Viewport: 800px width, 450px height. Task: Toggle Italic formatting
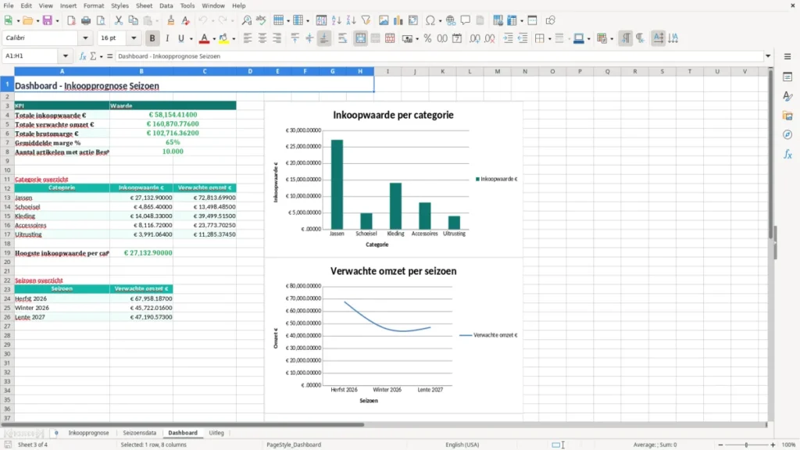tap(167, 38)
